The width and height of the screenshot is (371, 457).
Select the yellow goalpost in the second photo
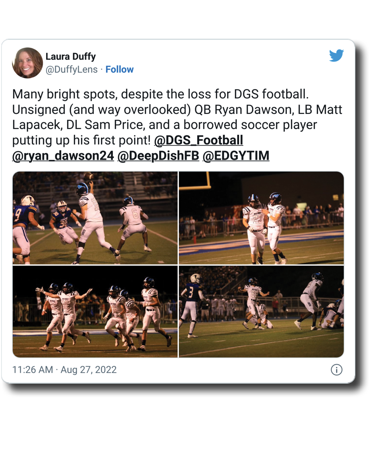(x=197, y=181)
